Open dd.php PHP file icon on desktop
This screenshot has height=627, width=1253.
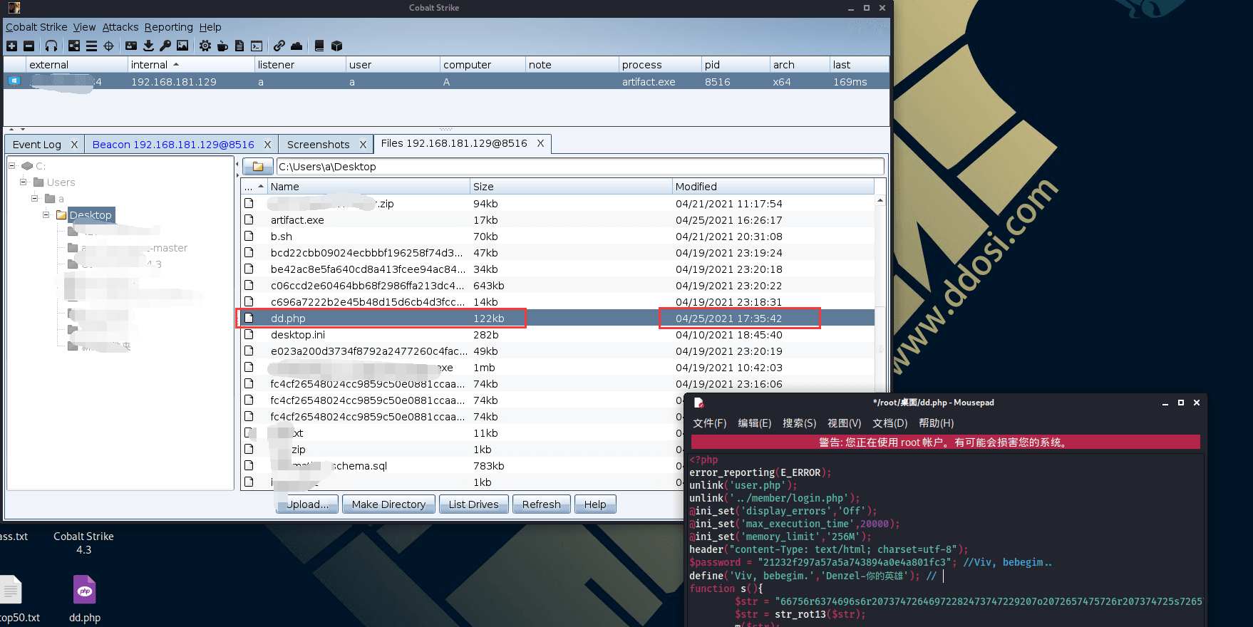pyautogui.click(x=85, y=589)
